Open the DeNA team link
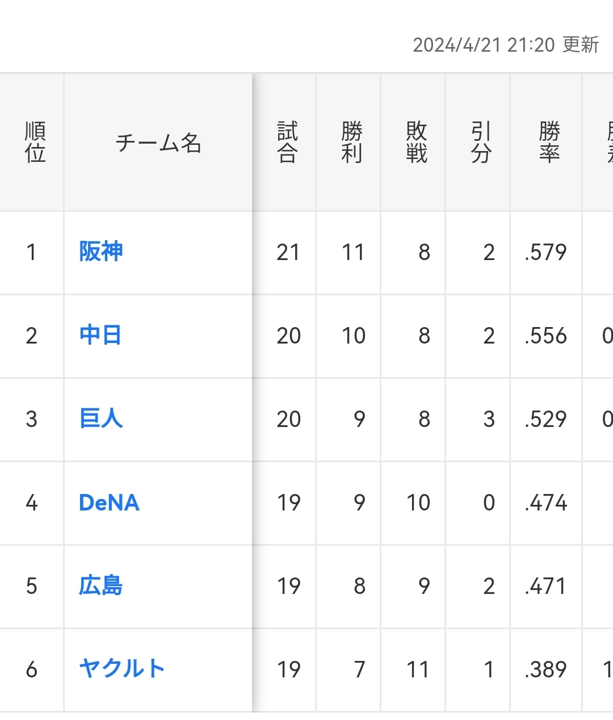 pyautogui.click(x=109, y=503)
